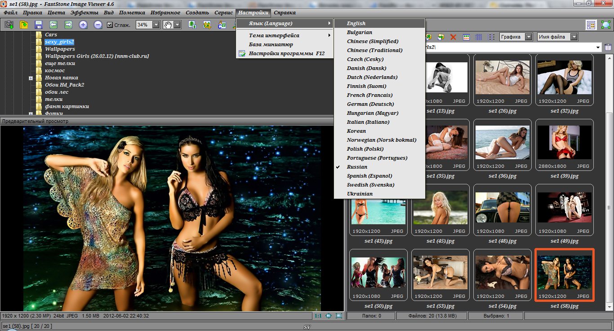Click the blue floppy disk Save icon

coord(38,25)
